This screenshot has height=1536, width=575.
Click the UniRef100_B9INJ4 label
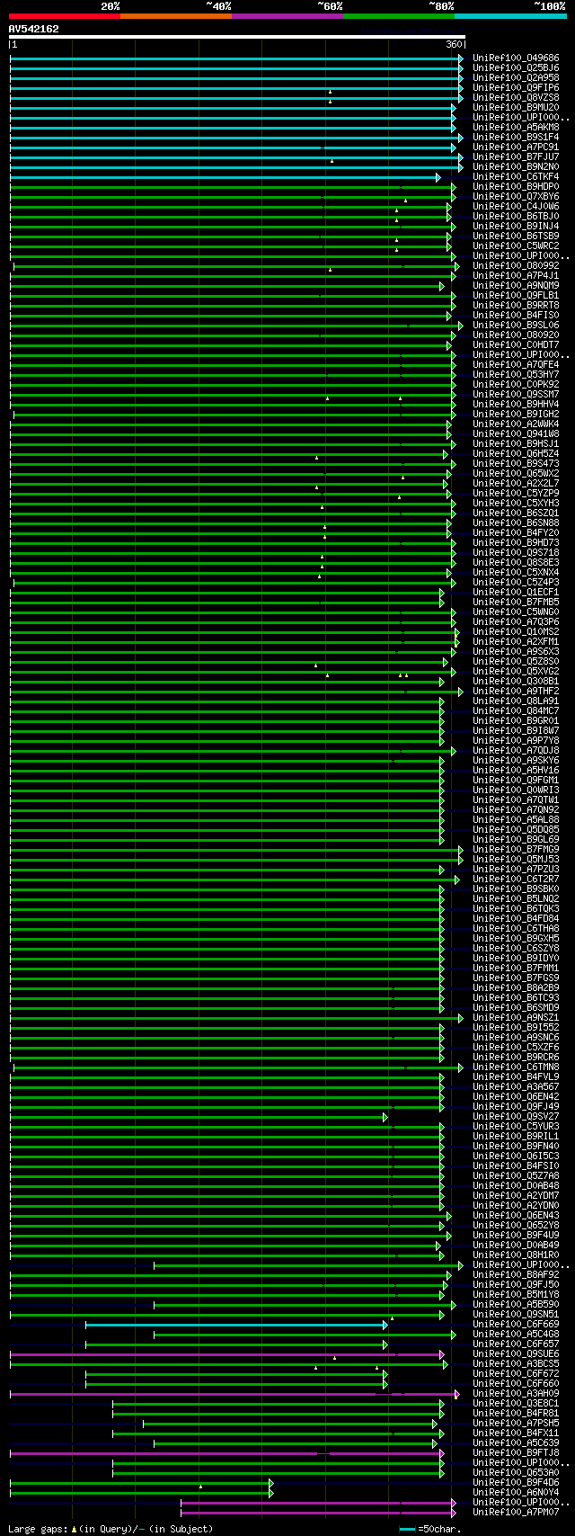516,227
